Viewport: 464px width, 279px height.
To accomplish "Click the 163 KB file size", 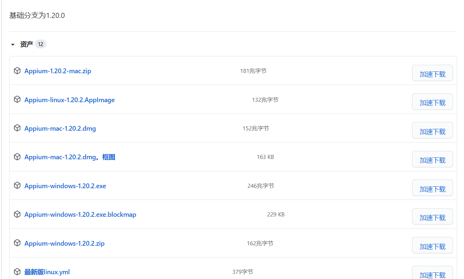I will click(x=265, y=157).
